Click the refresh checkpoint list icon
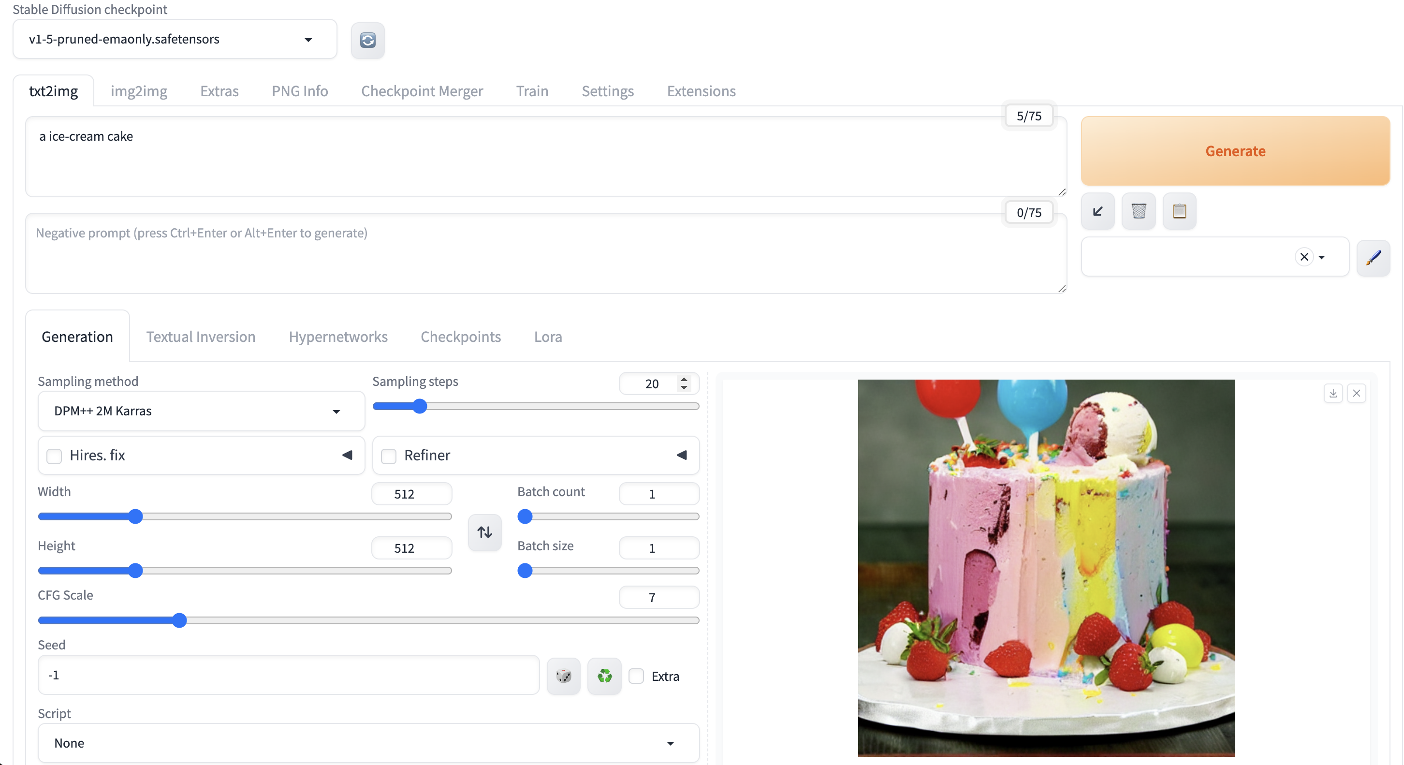The width and height of the screenshot is (1404, 765). click(367, 40)
